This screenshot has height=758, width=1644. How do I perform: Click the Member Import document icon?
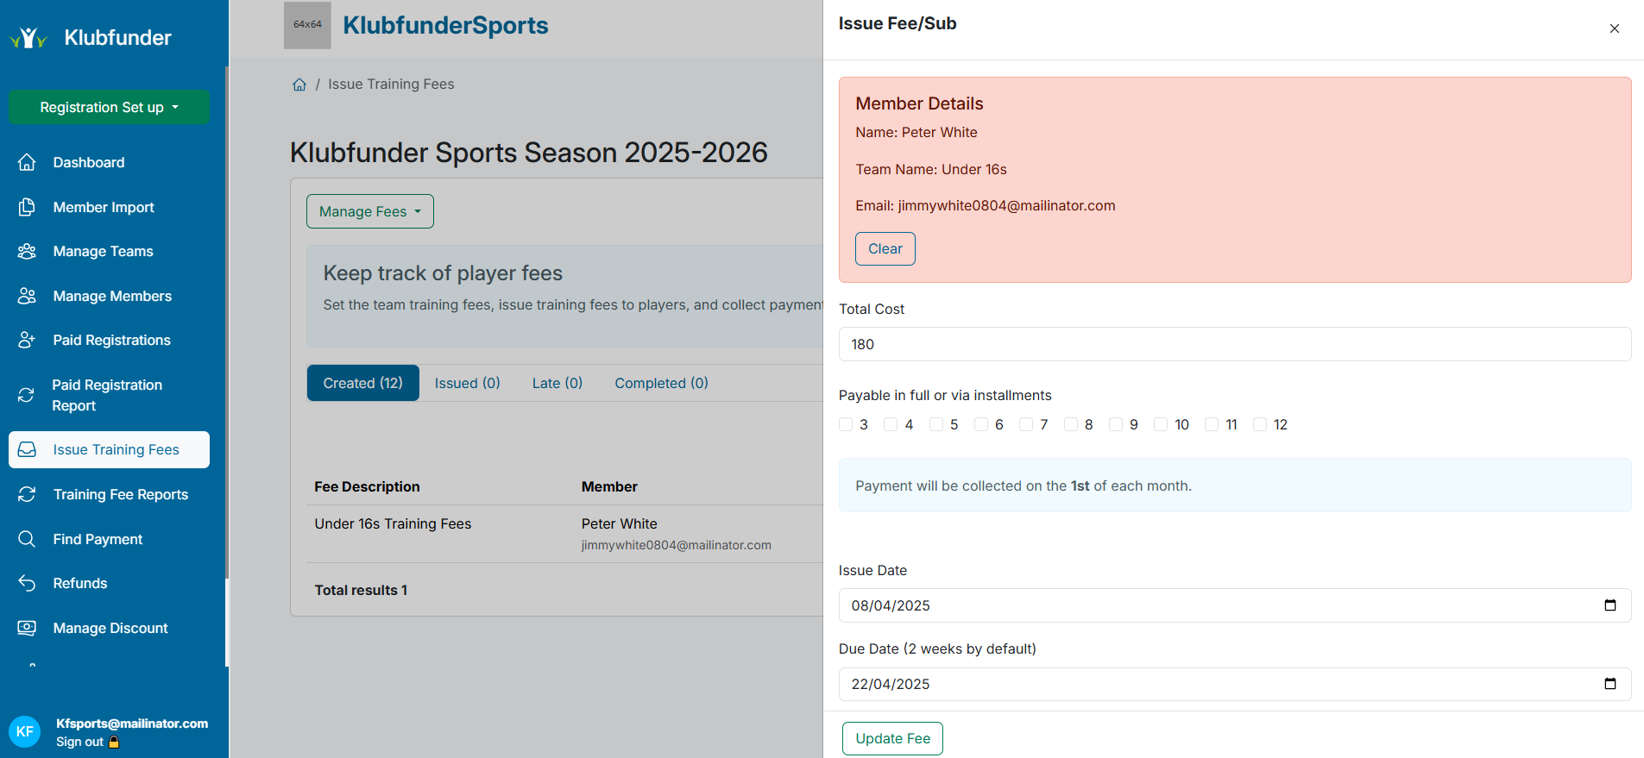coord(27,207)
